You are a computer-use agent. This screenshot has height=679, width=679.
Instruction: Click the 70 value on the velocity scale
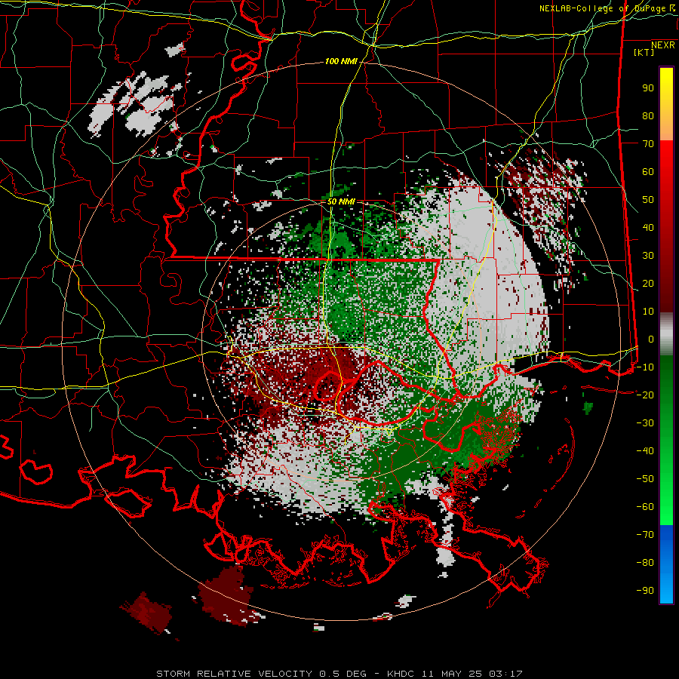click(x=648, y=144)
